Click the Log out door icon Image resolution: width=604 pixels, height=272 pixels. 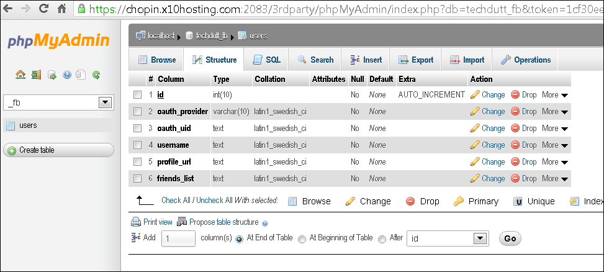click(x=36, y=75)
